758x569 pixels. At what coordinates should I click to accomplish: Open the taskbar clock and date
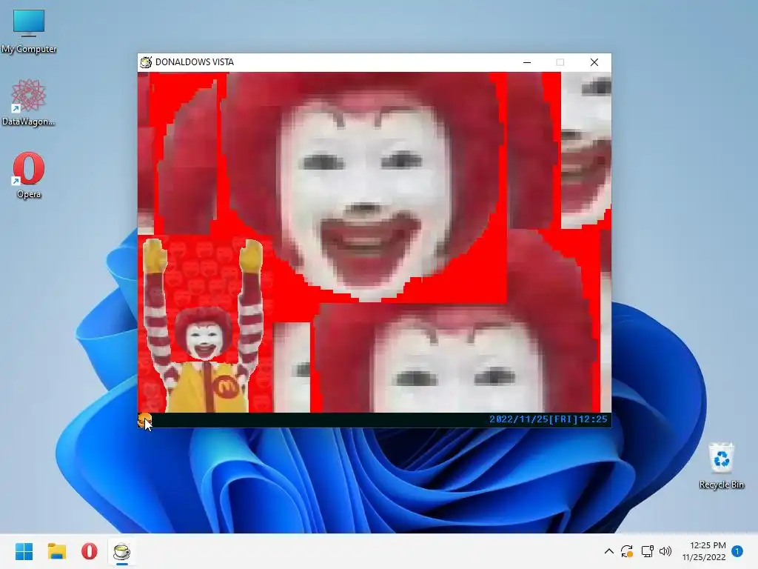(x=704, y=551)
